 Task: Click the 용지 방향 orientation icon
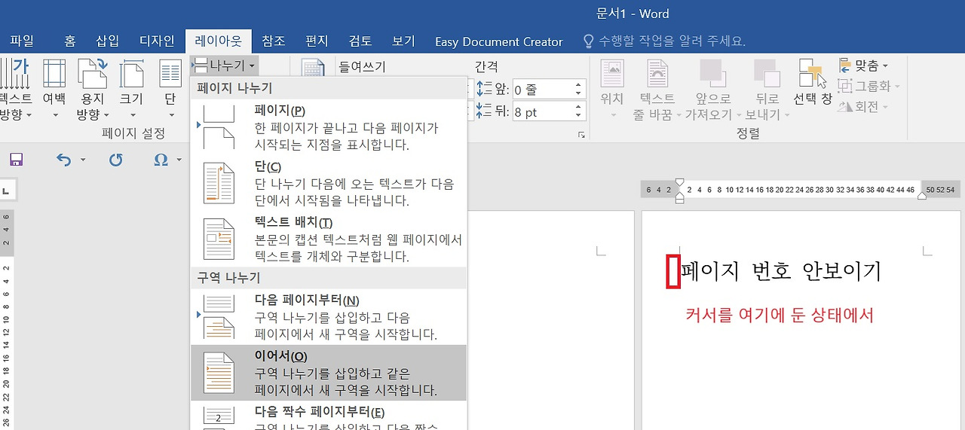[93, 74]
